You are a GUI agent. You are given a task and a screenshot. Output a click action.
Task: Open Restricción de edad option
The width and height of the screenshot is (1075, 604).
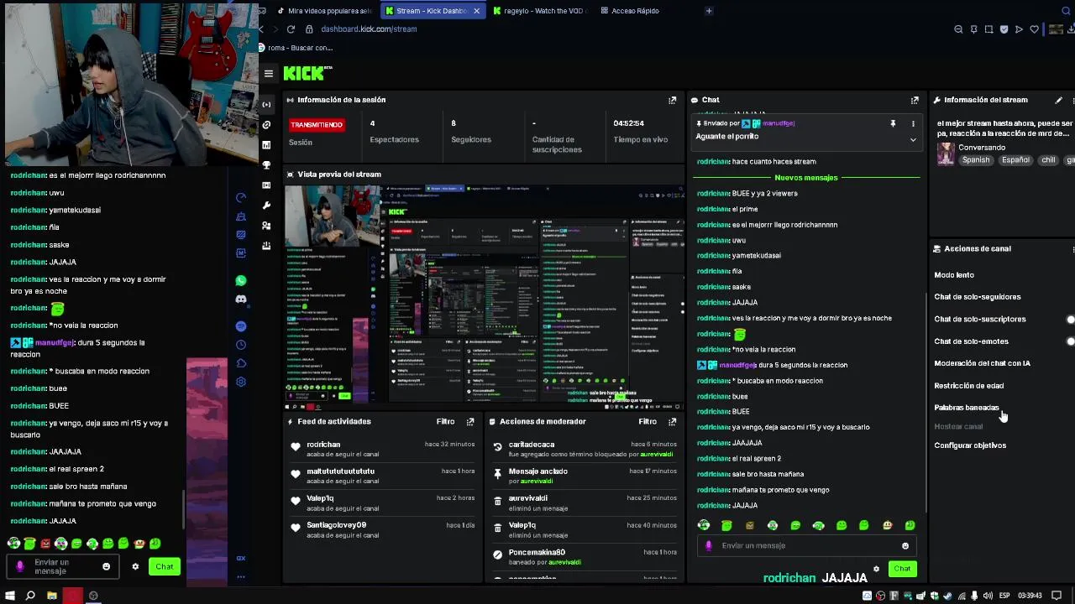pyautogui.click(x=968, y=386)
